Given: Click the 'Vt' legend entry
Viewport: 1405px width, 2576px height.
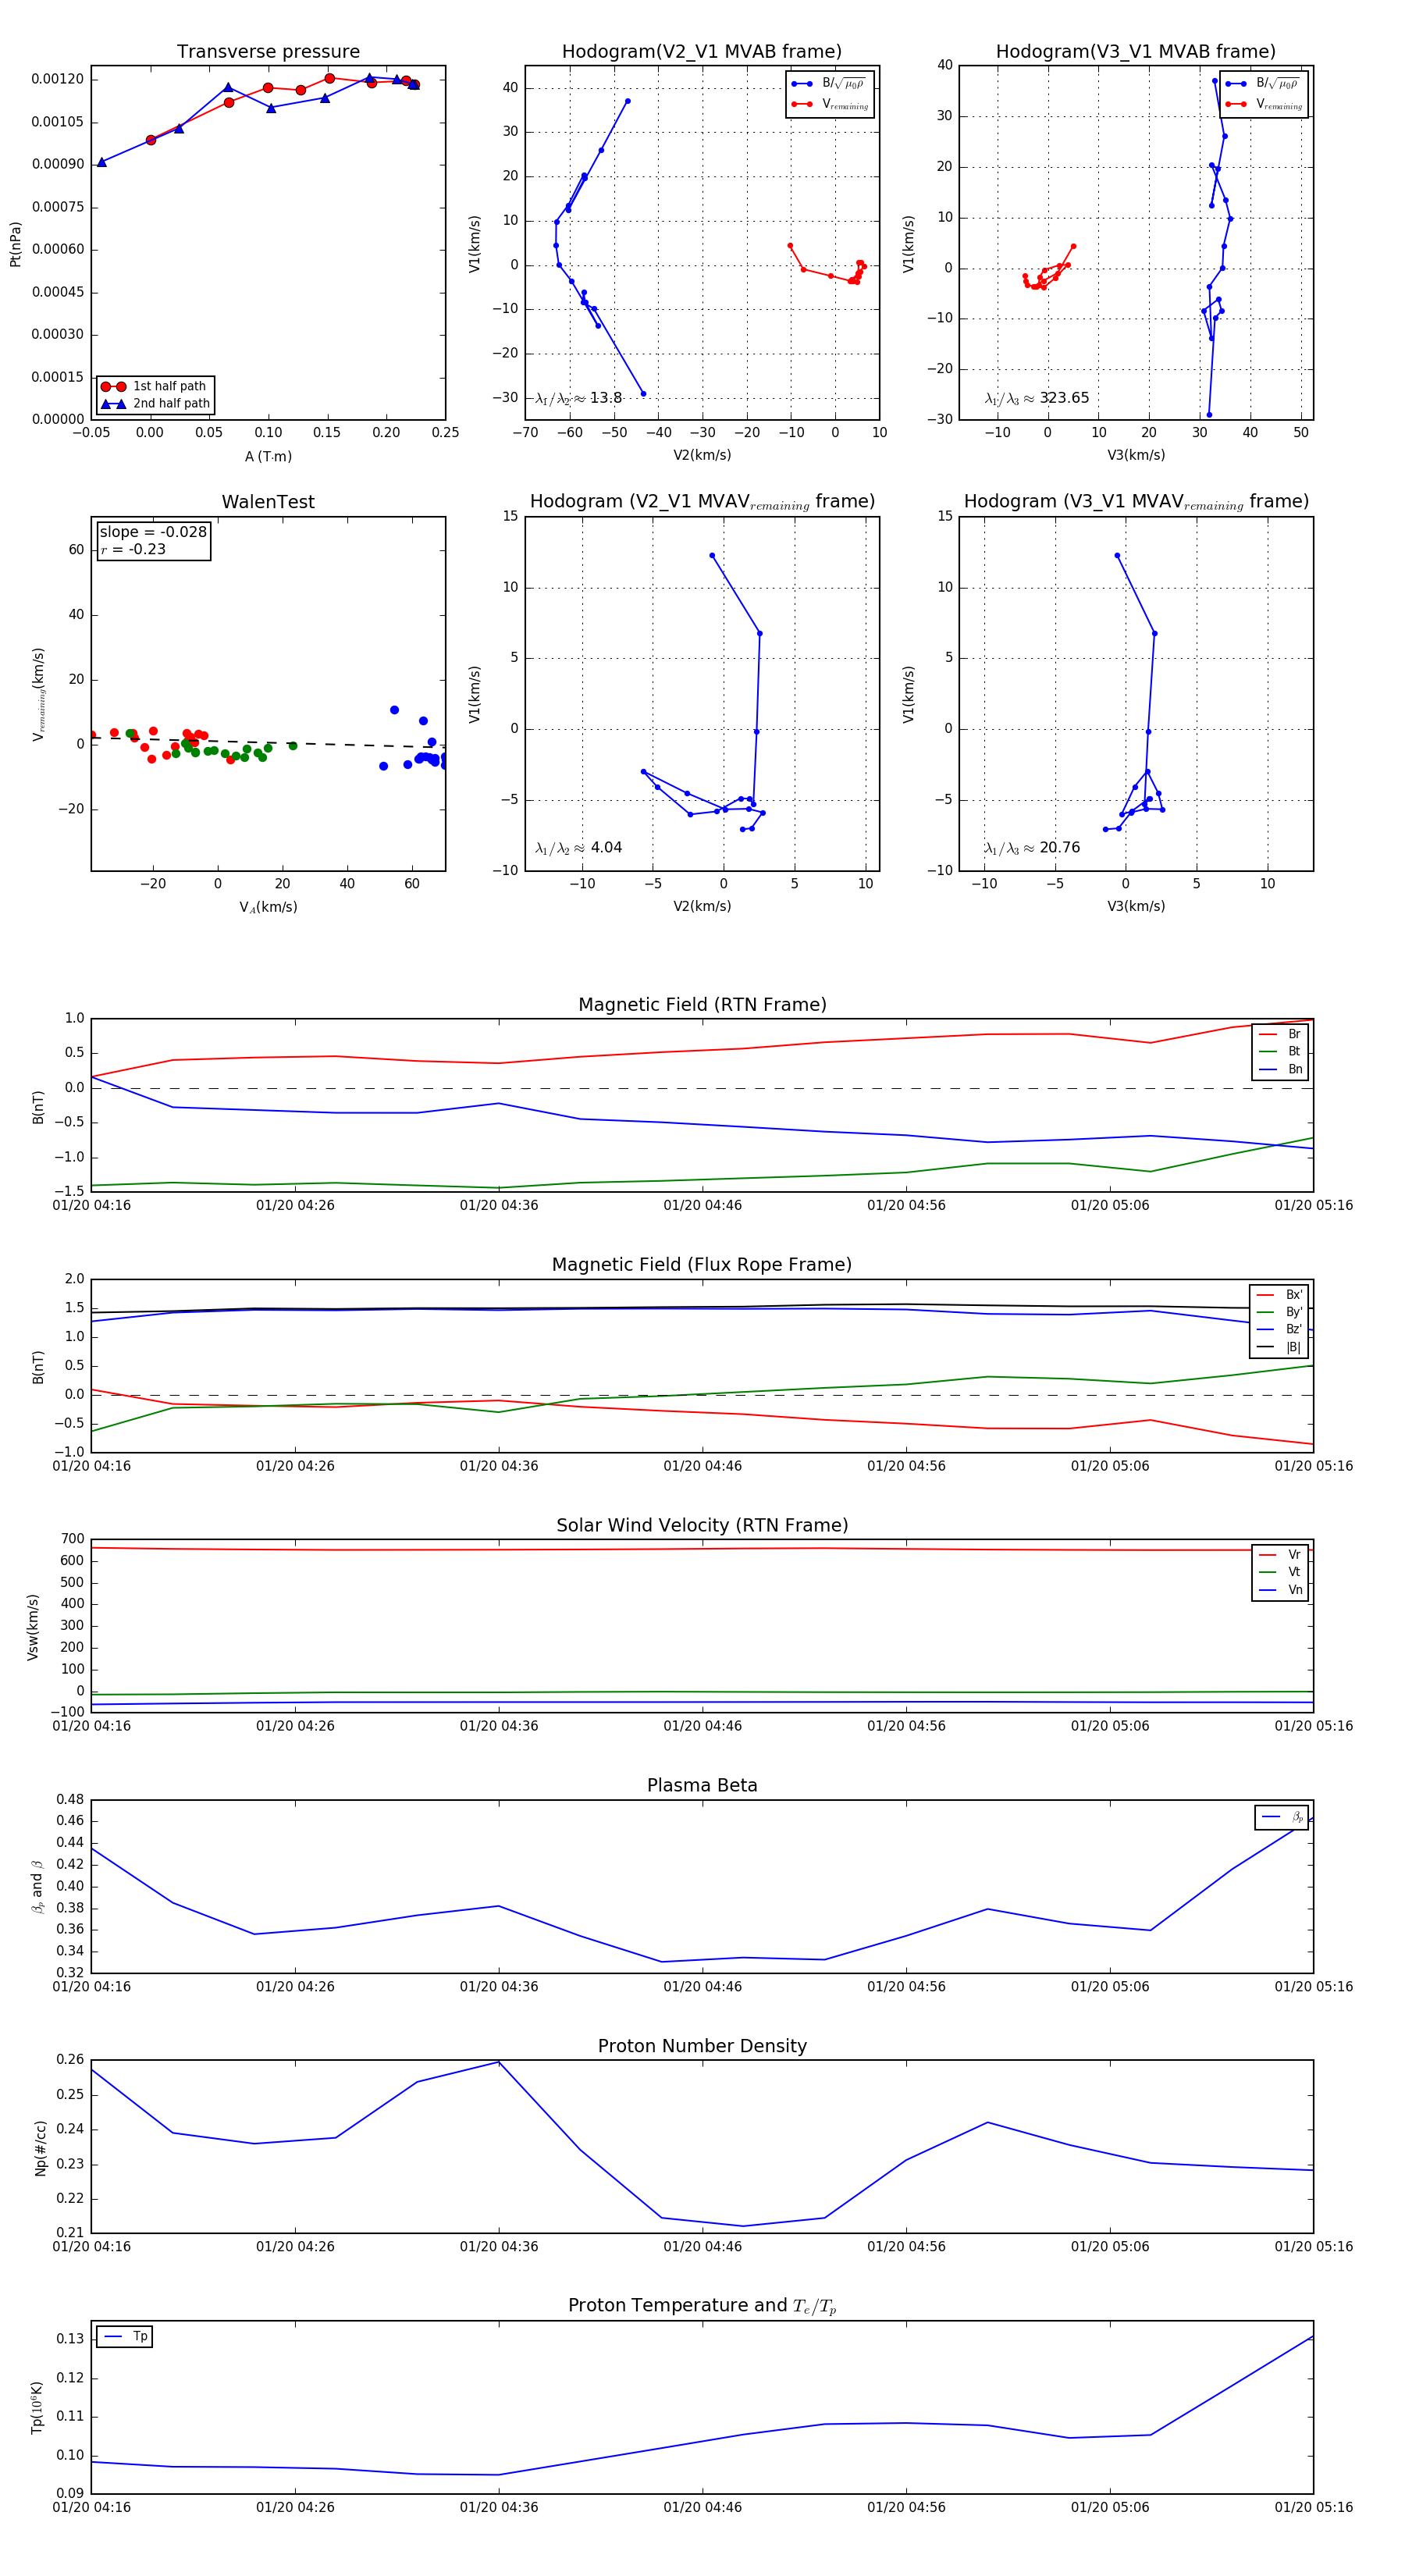Looking at the screenshot, I should click(x=1281, y=1572).
